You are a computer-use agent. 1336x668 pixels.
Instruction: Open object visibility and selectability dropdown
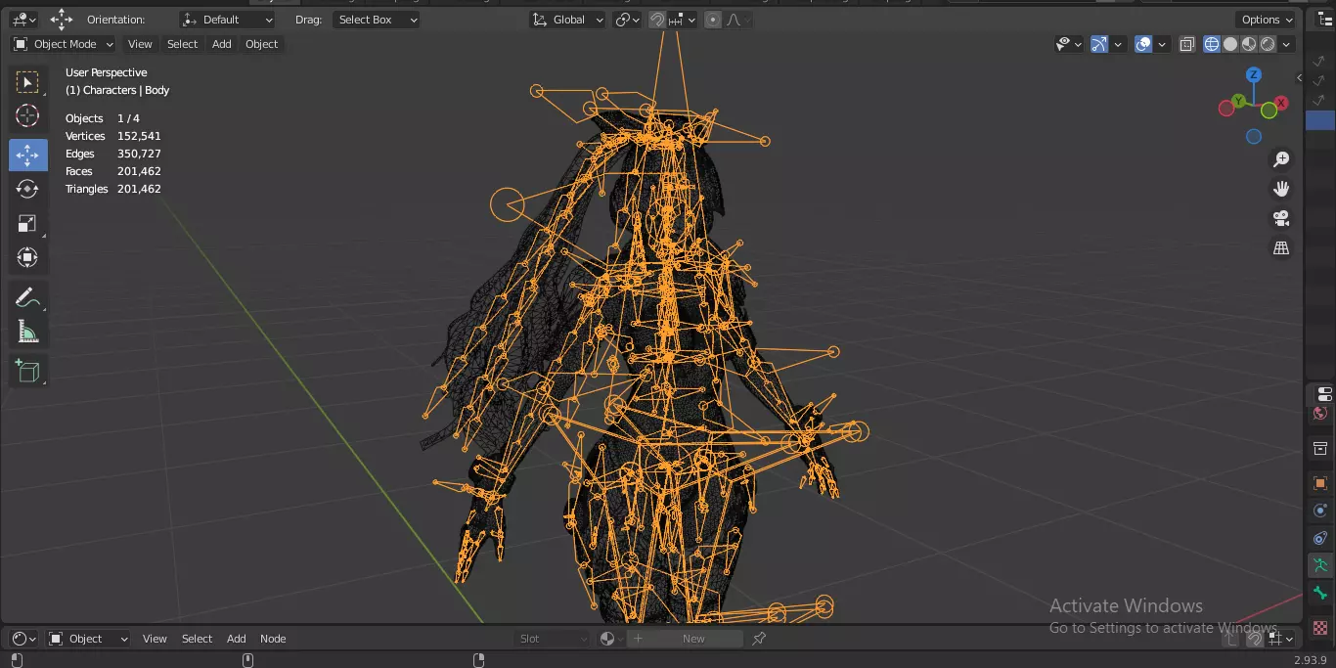(1070, 44)
